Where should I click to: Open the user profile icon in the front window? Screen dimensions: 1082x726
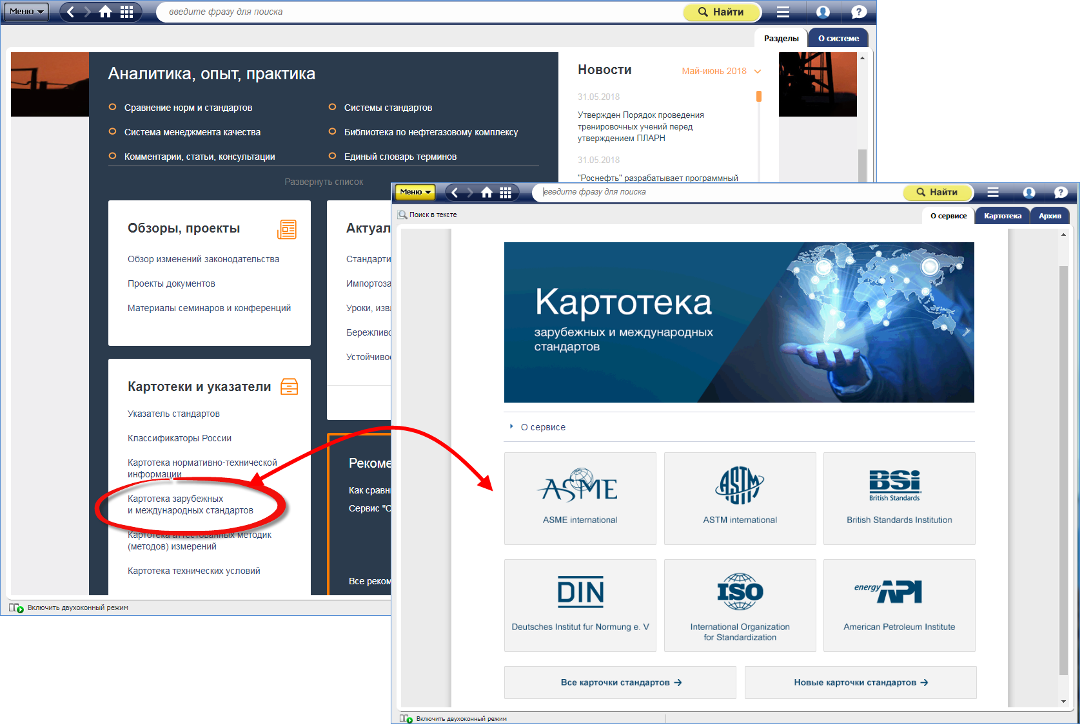pyautogui.click(x=1029, y=193)
